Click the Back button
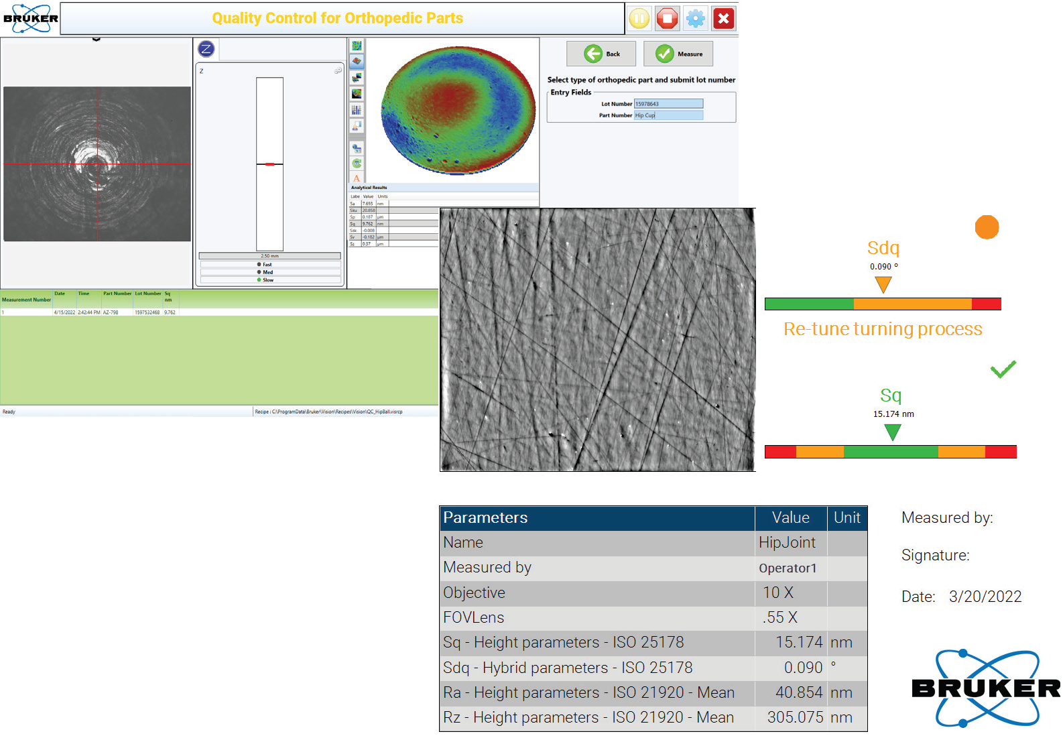 (x=601, y=54)
